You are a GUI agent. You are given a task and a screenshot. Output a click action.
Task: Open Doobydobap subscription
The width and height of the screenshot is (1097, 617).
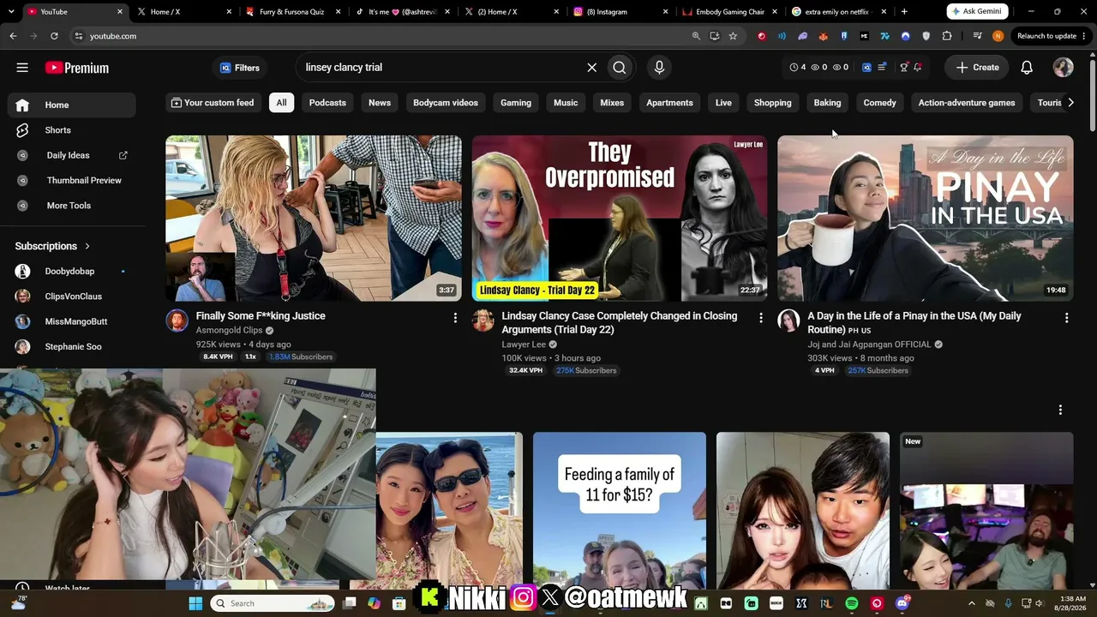[x=70, y=272]
